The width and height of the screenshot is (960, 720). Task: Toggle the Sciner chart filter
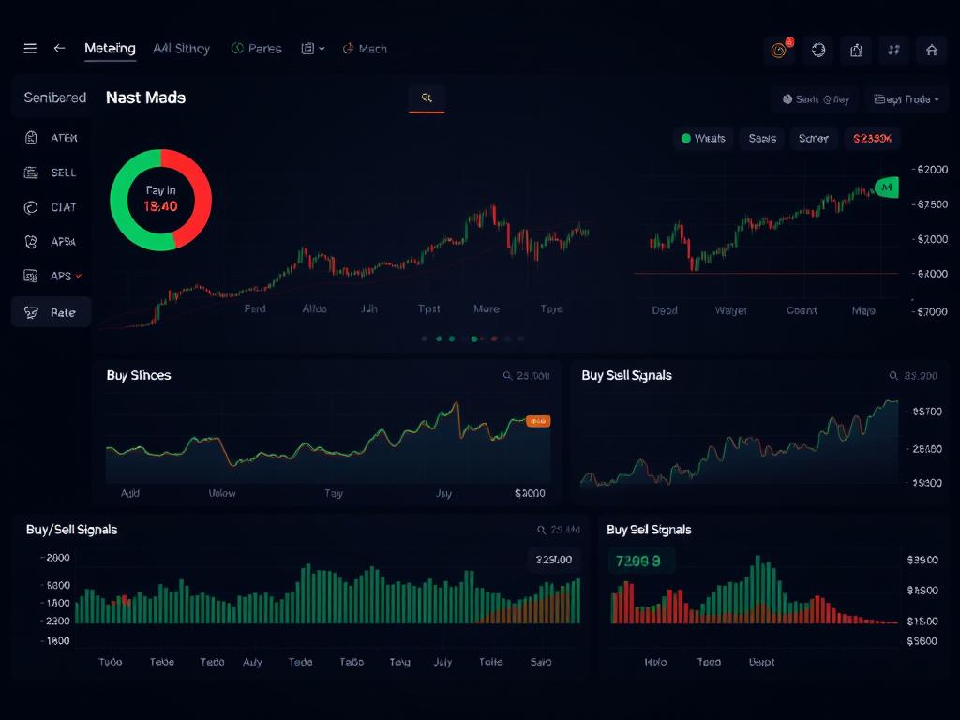tap(813, 139)
